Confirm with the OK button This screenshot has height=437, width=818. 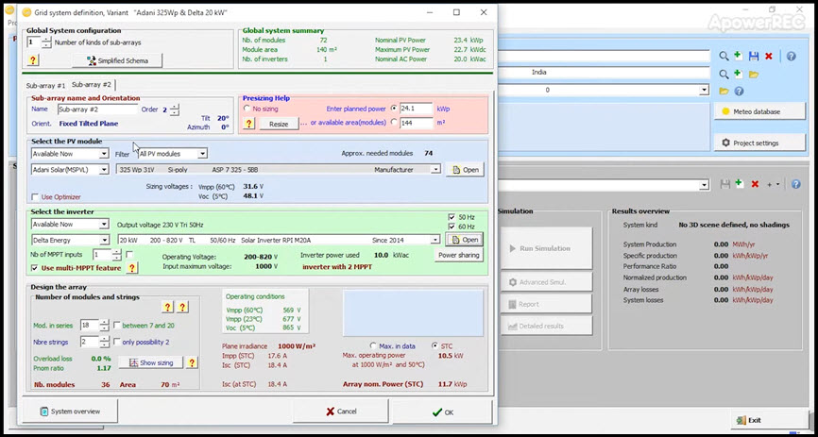[x=442, y=412]
